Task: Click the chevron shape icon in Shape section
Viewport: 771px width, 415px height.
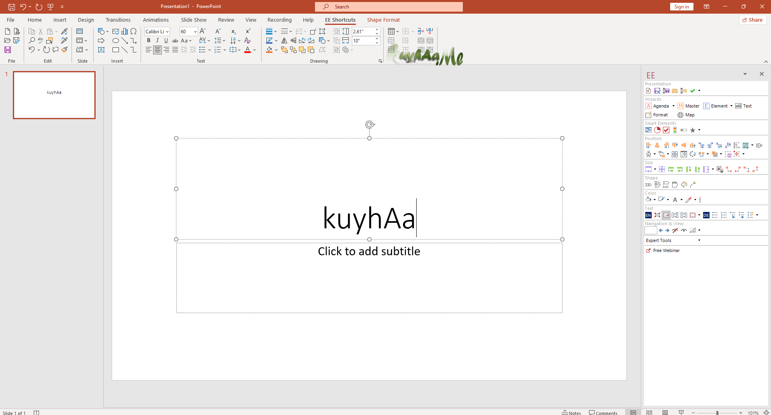Action: click(648, 185)
